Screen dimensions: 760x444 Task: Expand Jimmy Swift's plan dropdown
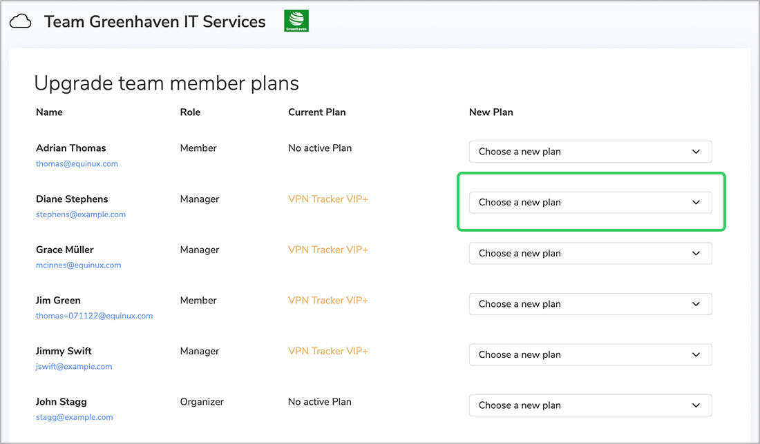[x=590, y=354]
